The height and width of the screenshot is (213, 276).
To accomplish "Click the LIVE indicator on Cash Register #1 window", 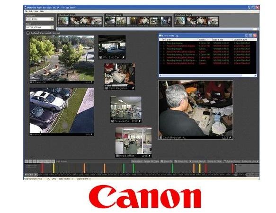I will coord(225,137).
